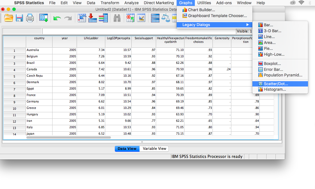The width and height of the screenshot is (315, 189).
Task: Open the Utilities menu
Action: point(204,3)
